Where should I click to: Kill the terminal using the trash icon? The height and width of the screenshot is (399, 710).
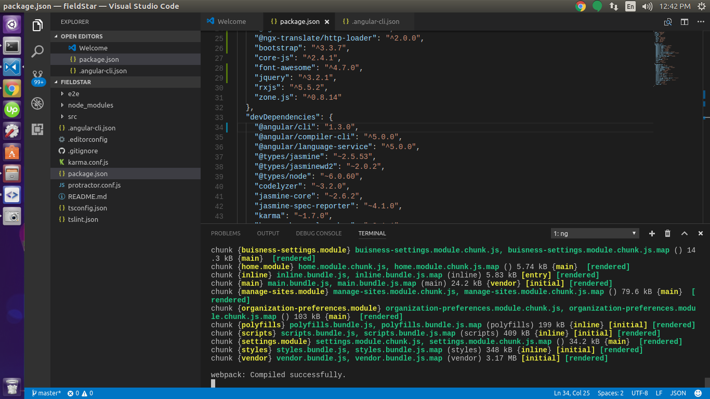(668, 233)
